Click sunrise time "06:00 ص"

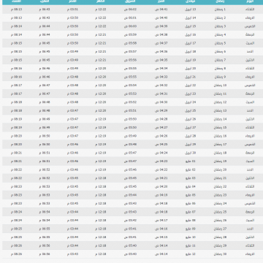[x=130, y=26]
